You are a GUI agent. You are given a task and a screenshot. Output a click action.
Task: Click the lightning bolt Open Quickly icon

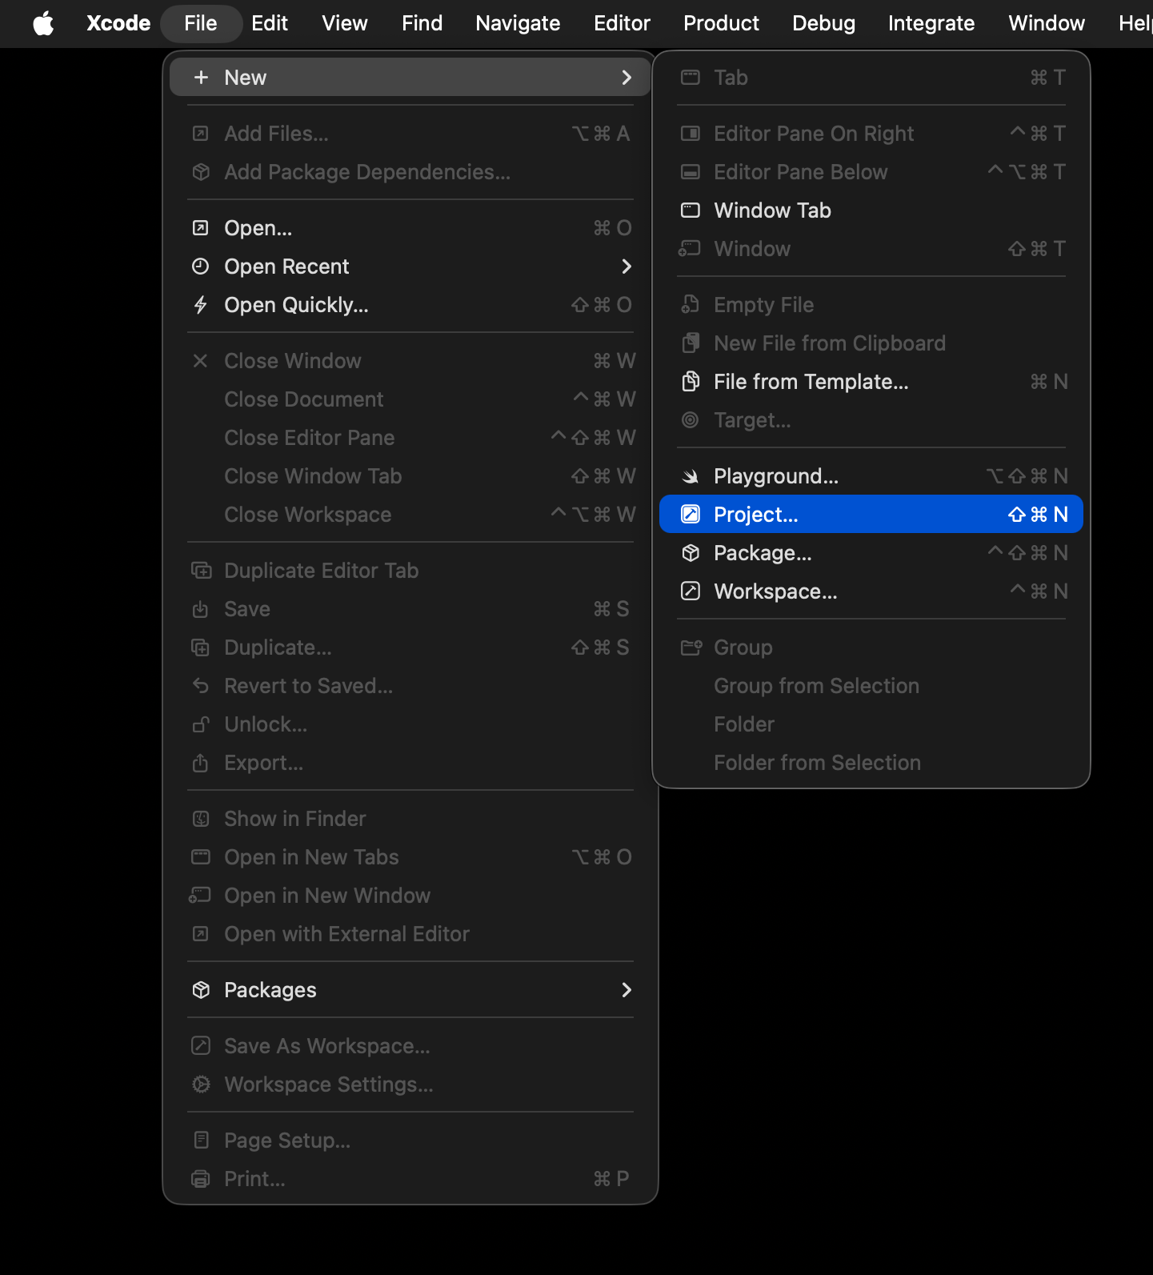[x=201, y=305]
